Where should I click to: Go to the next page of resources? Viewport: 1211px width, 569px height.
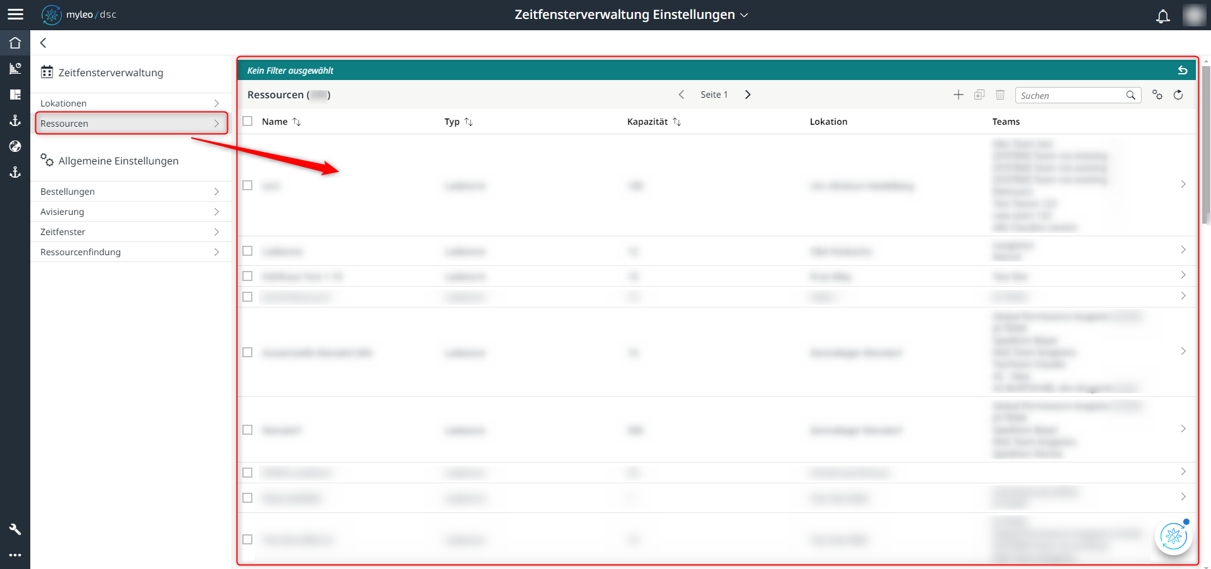748,94
